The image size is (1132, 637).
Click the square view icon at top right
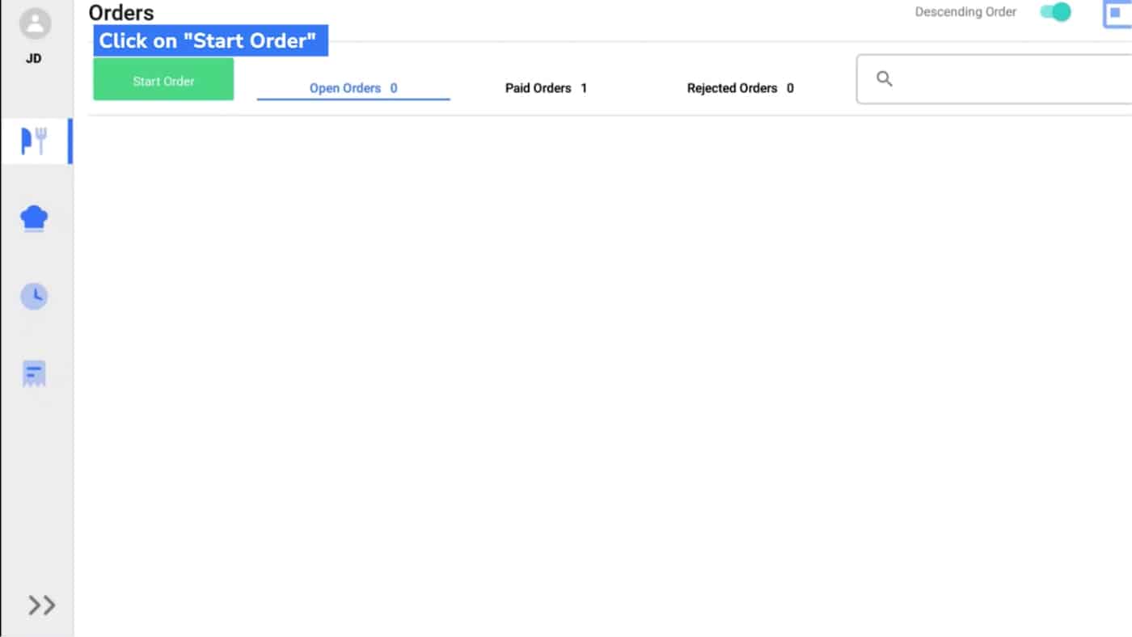[1117, 13]
